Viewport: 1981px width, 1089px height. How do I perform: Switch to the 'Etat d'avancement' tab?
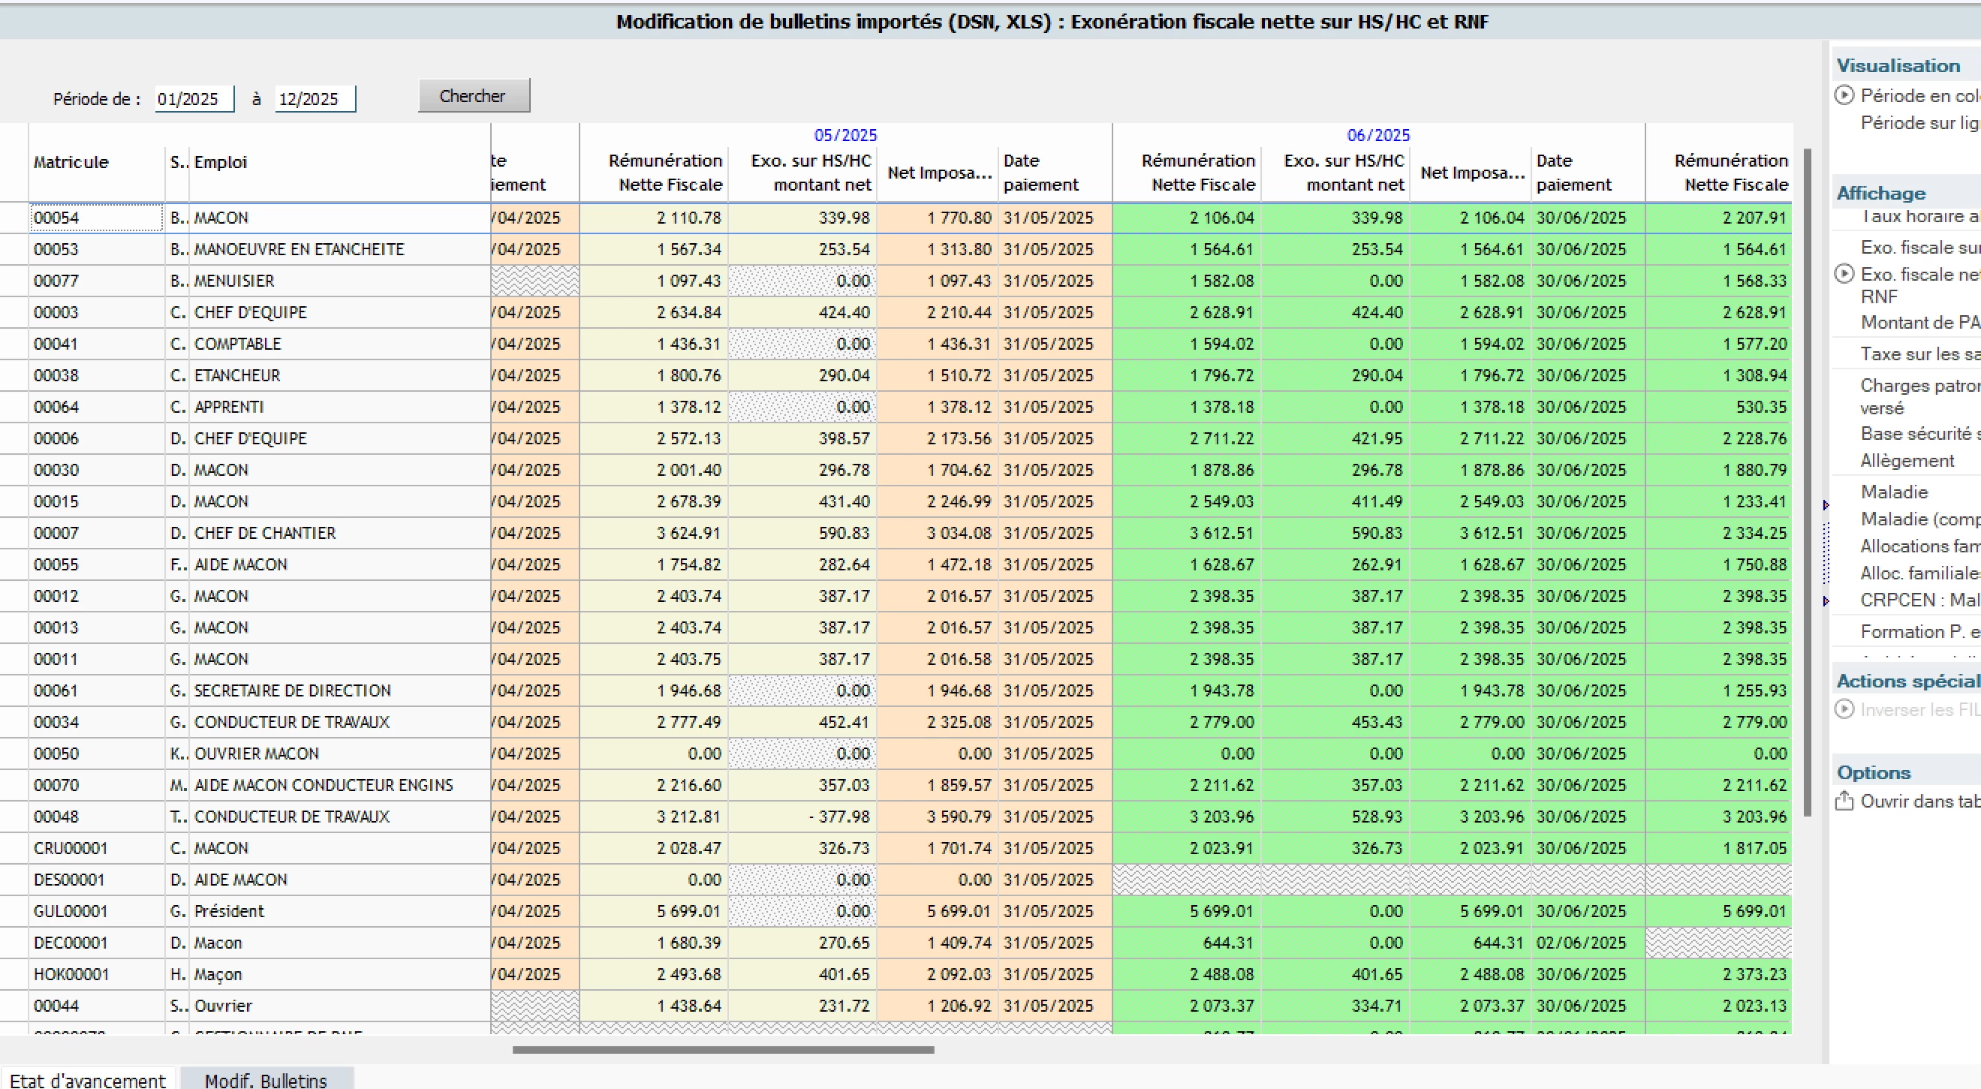pyautogui.click(x=88, y=1079)
